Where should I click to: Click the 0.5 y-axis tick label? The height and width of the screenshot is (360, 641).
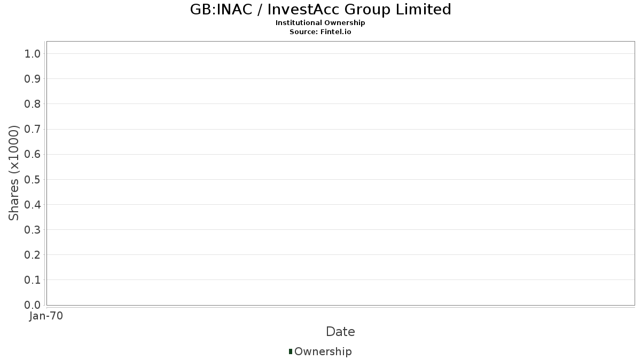click(32, 179)
